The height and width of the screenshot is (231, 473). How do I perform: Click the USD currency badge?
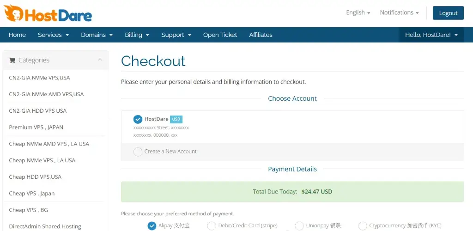pos(176,119)
